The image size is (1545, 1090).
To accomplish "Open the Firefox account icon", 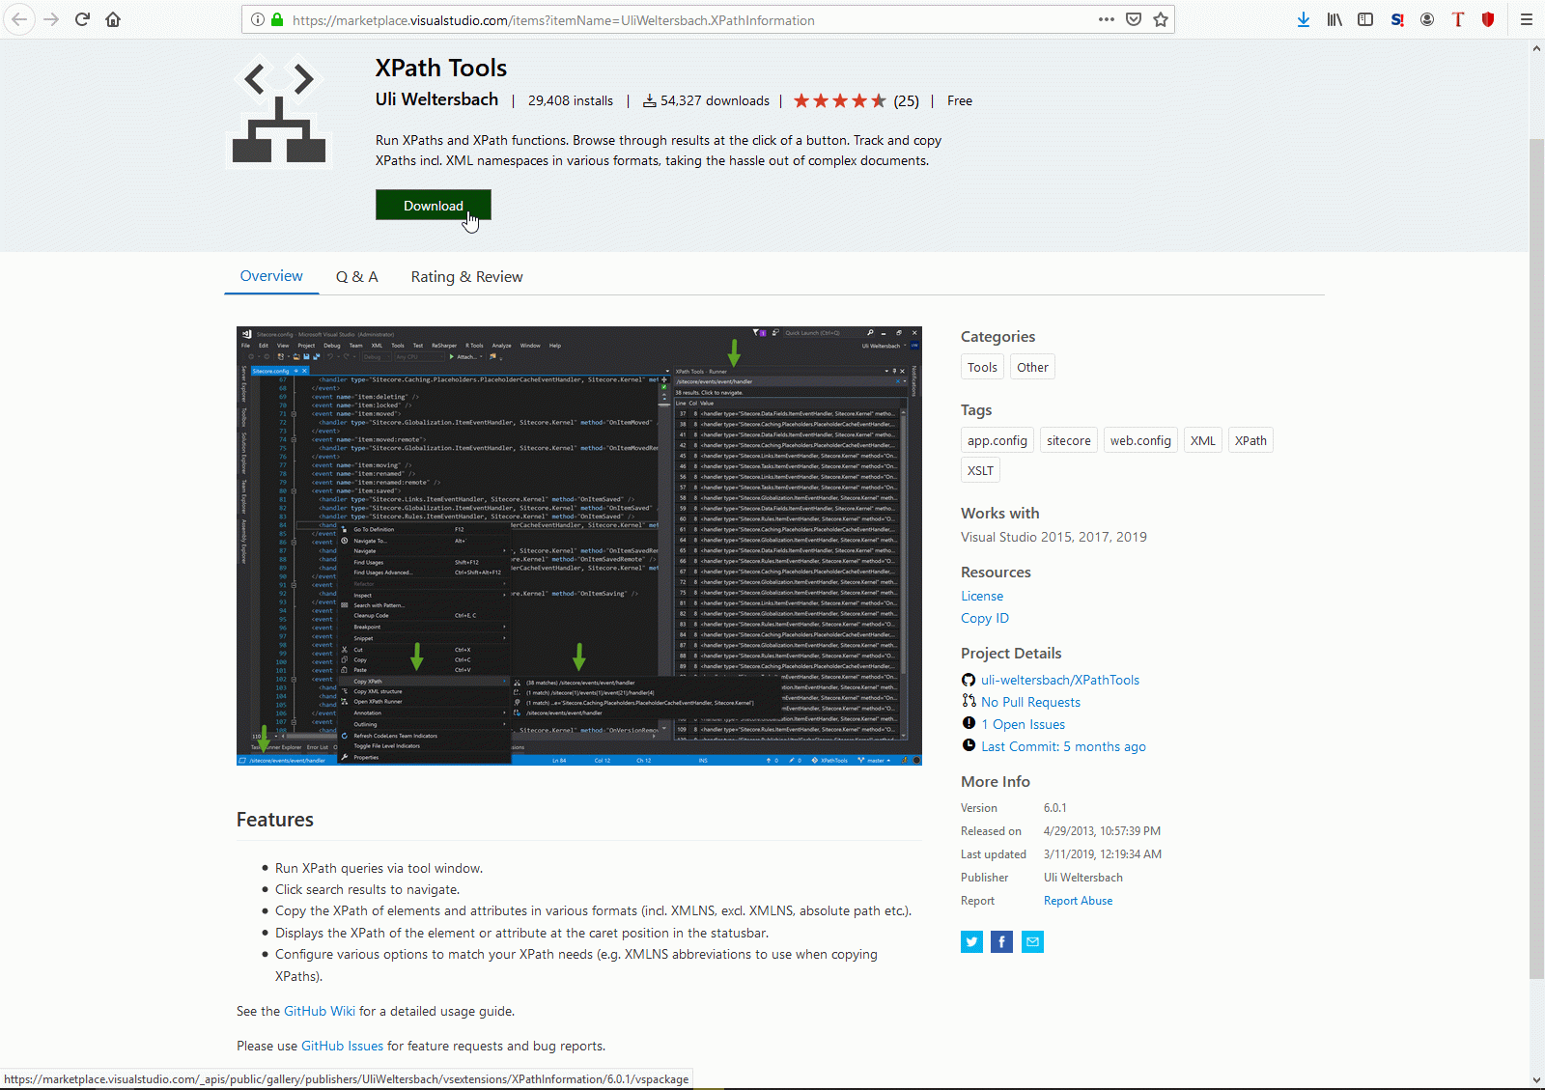I will coord(1427,19).
